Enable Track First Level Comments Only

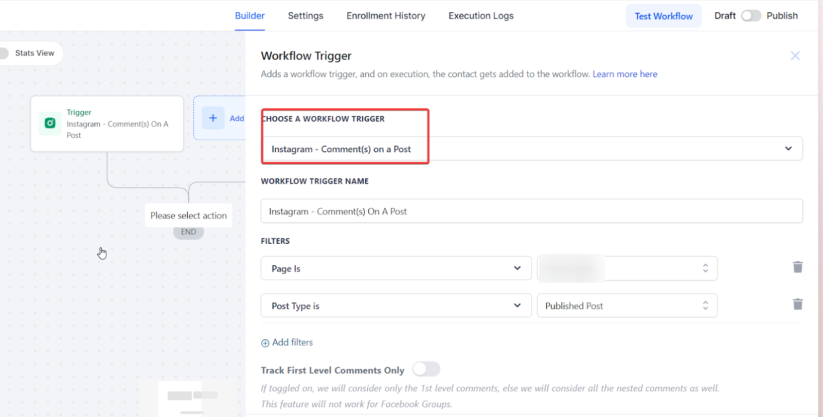(x=426, y=369)
